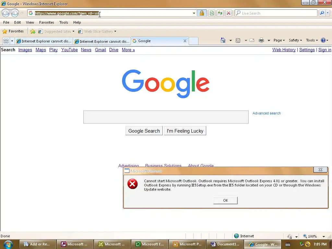
Task: Click the Refresh page icon
Action: click(220, 13)
